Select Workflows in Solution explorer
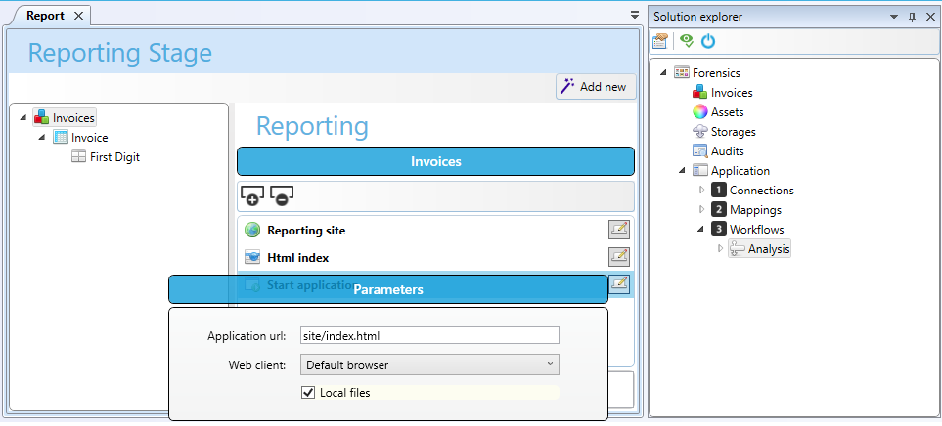This screenshot has height=426, width=942. (x=756, y=230)
